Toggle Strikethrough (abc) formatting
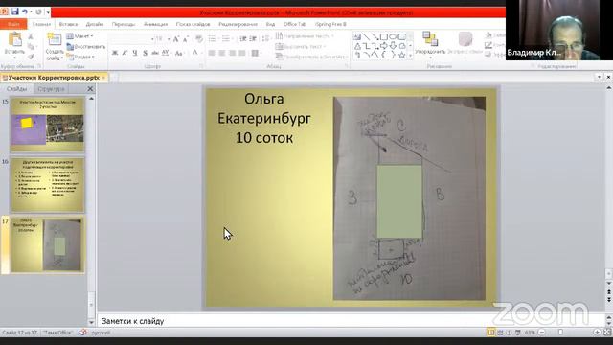 coord(155,53)
